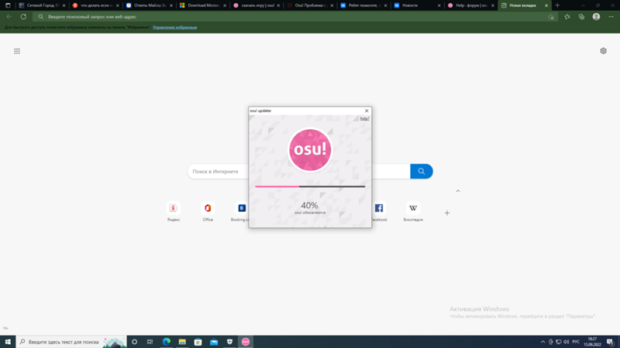Open Cortana circle on taskbar
Screen dimensions: 620x348
134,342
